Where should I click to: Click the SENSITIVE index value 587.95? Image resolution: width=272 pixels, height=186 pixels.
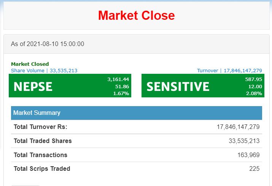(254, 79)
